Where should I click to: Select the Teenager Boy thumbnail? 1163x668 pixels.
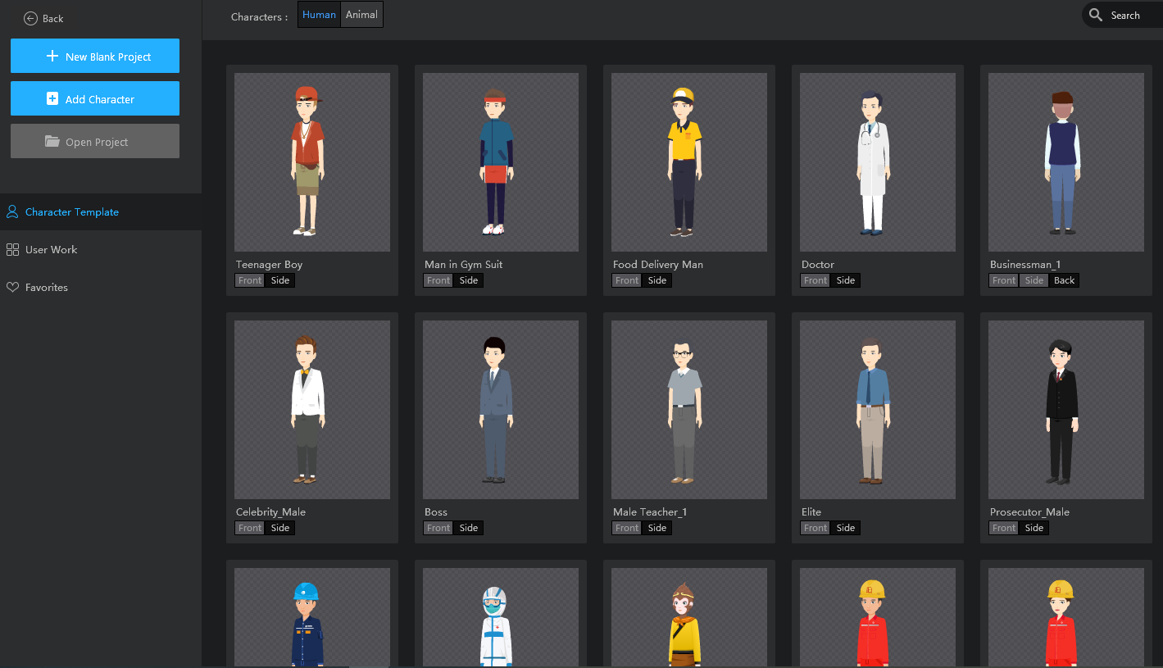point(312,162)
